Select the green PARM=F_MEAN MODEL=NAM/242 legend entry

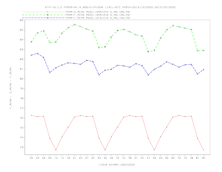[76, 15]
